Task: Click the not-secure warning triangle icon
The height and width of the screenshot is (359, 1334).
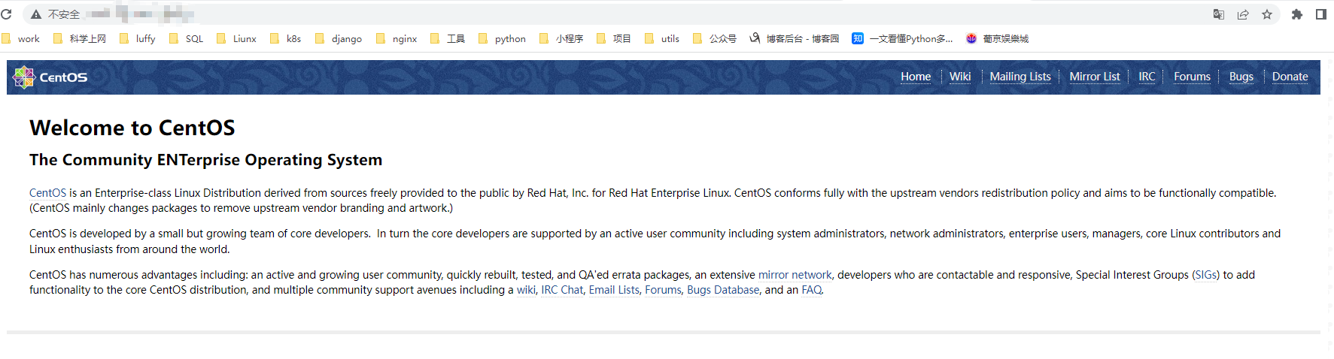Action: coord(35,14)
